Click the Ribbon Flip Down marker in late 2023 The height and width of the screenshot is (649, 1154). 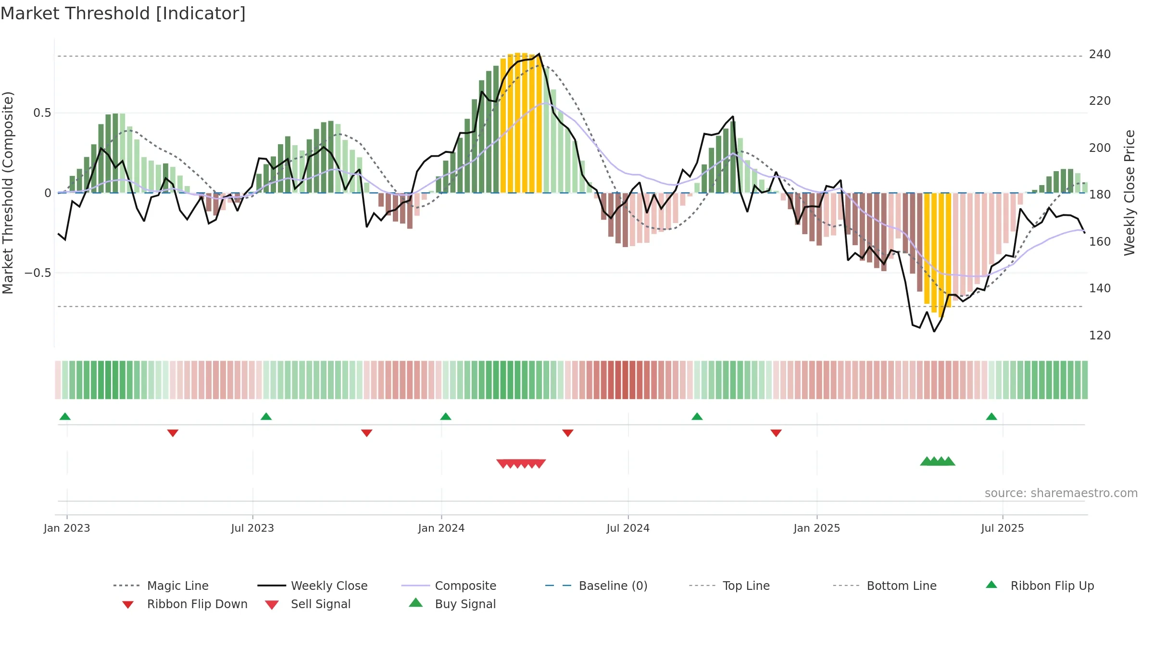(366, 433)
